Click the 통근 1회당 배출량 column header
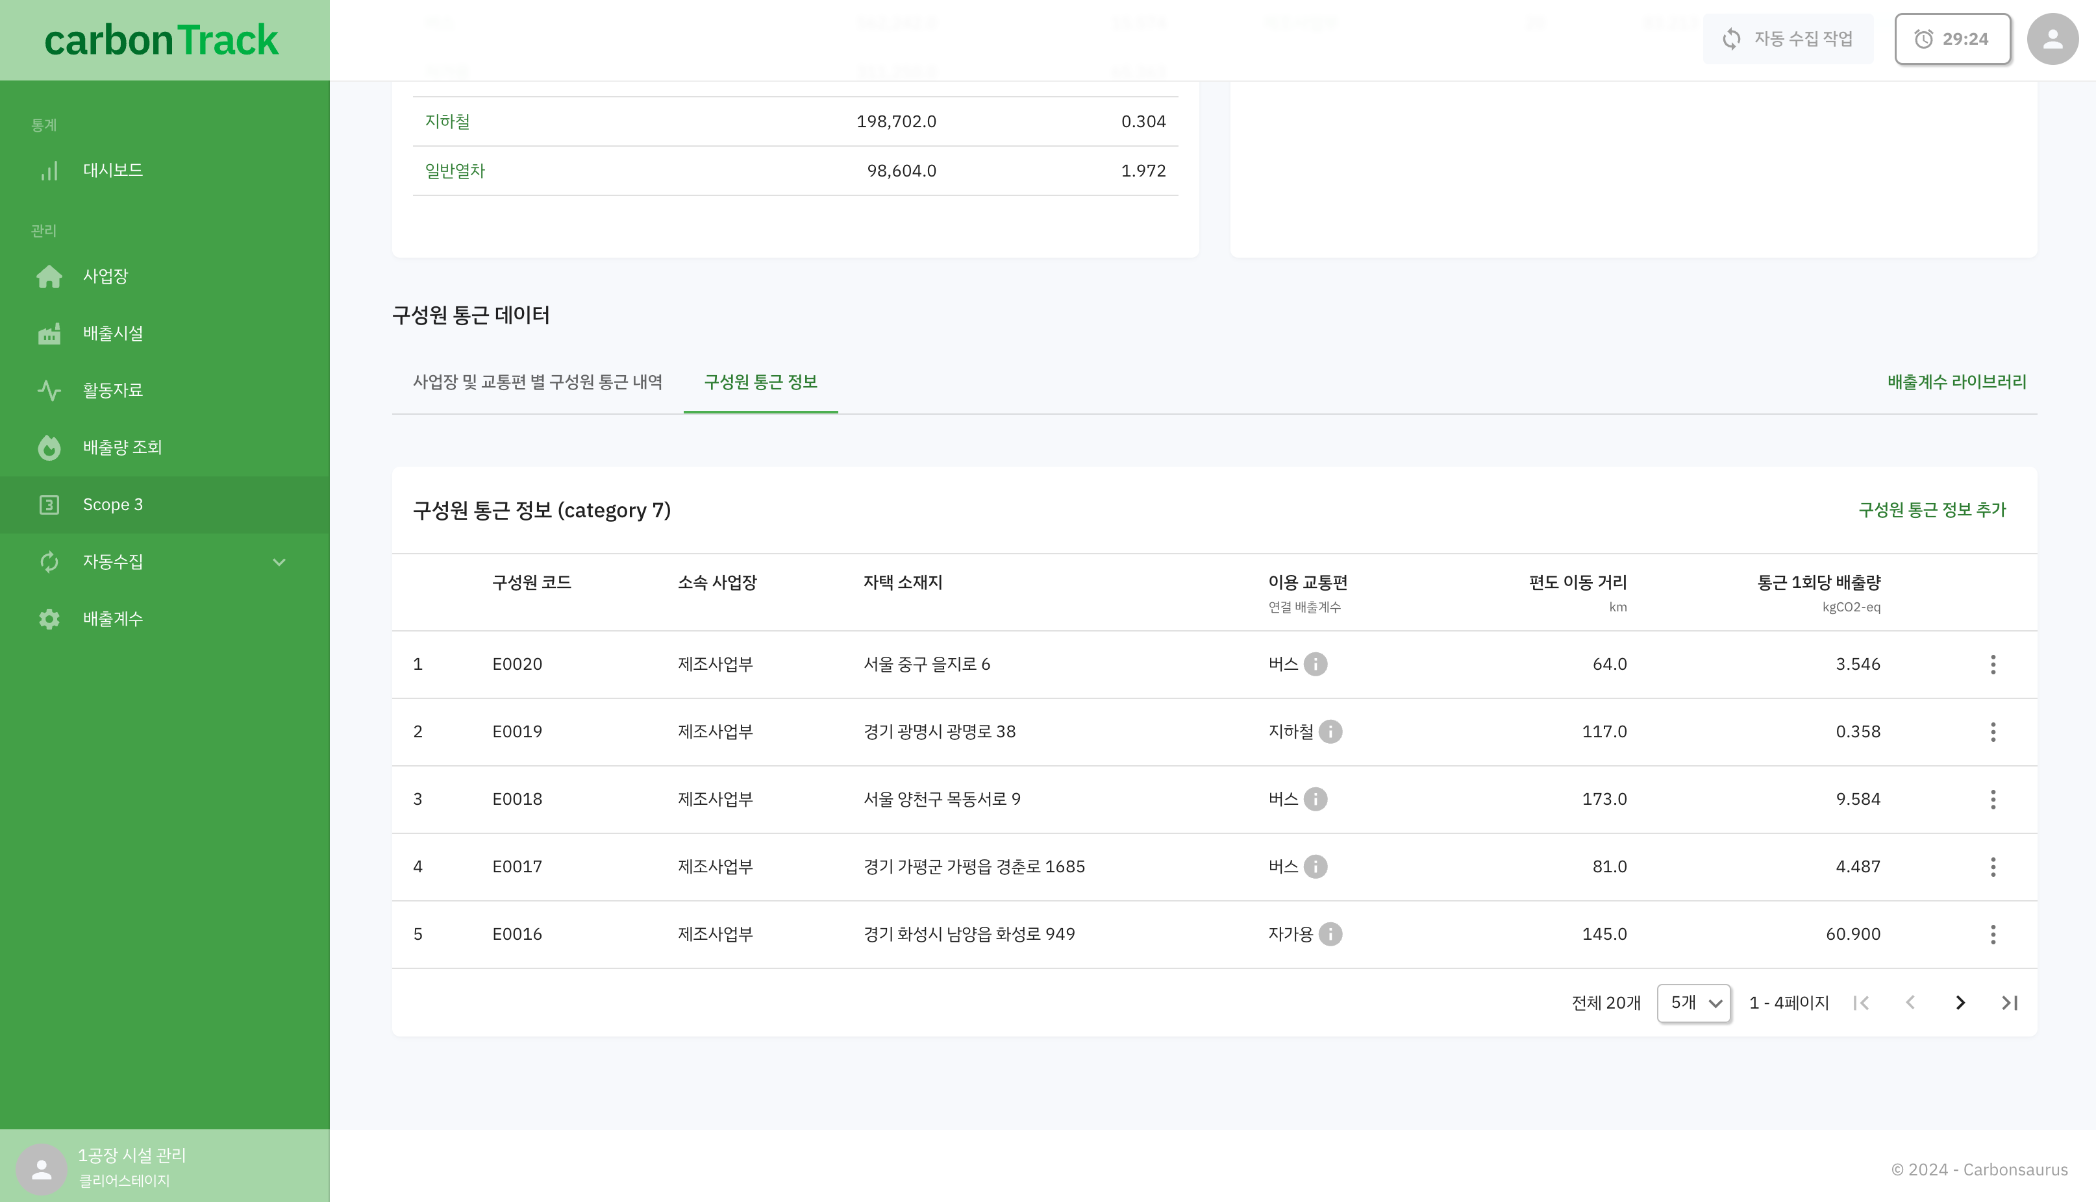The height and width of the screenshot is (1202, 2096). click(x=1819, y=583)
